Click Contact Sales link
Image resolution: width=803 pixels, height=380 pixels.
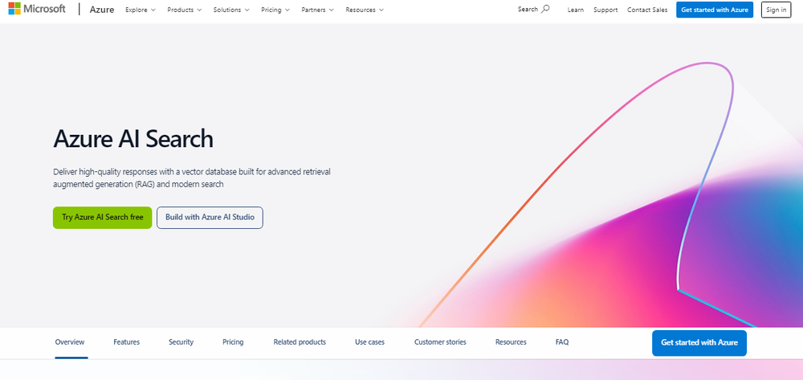647,10
